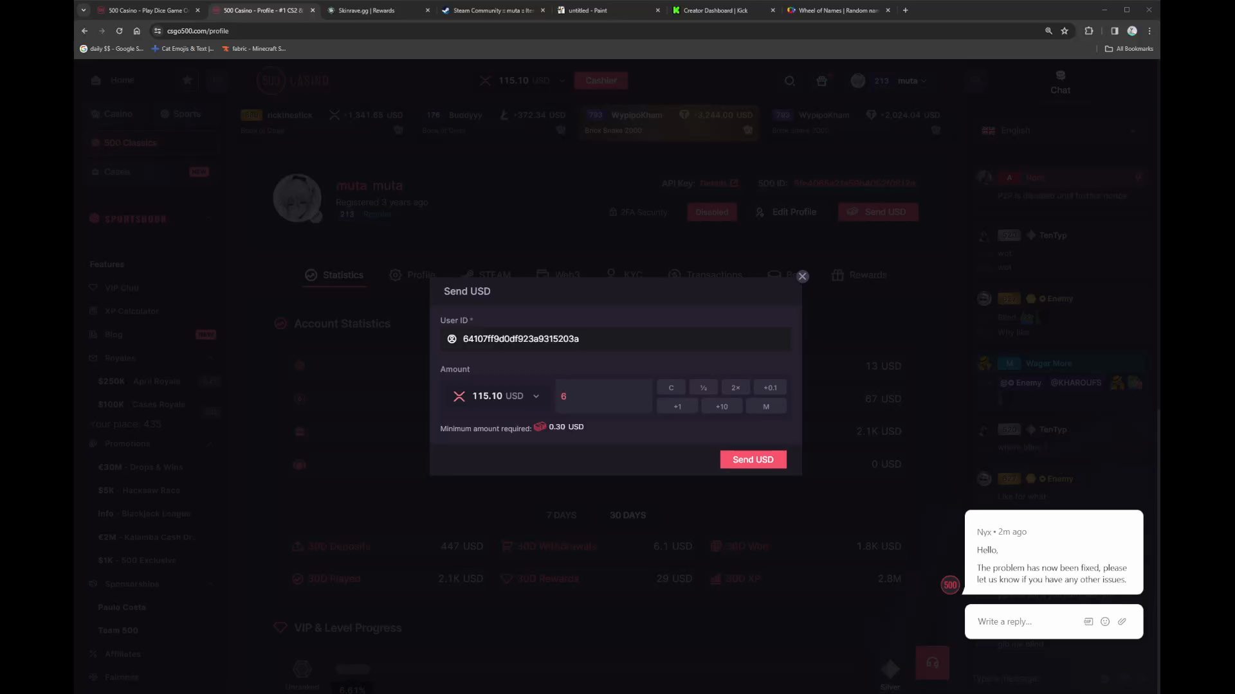The image size is (1235, 694).
Task: Open the Chrome profile avatar
Action: 1132,31
